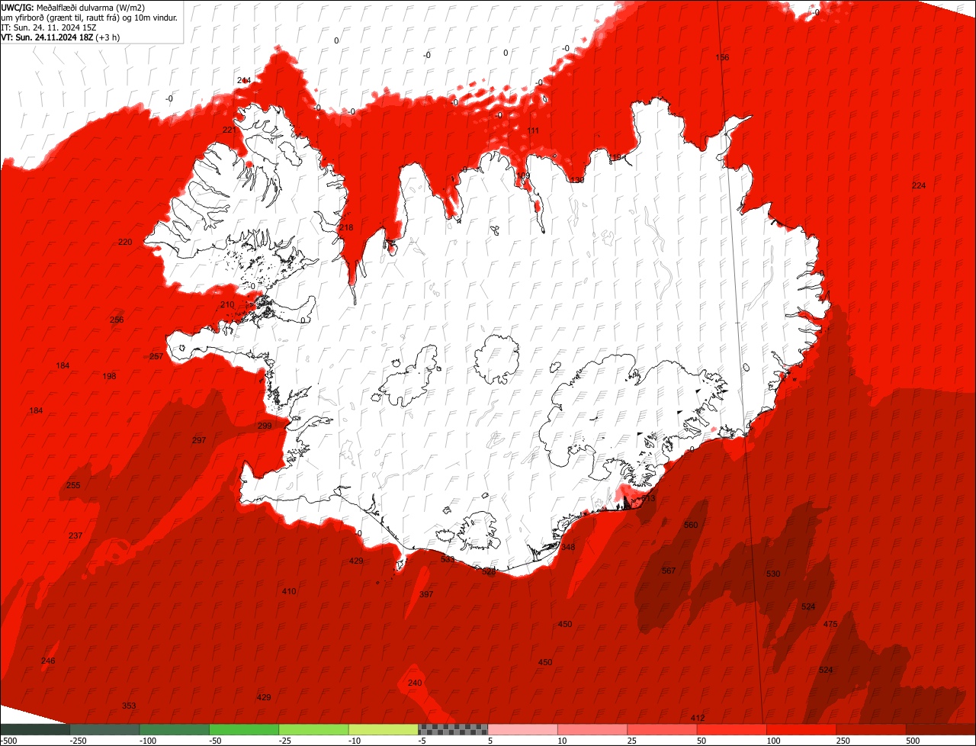
Task: Click the value 297 on the map
Action: (199, 441)
